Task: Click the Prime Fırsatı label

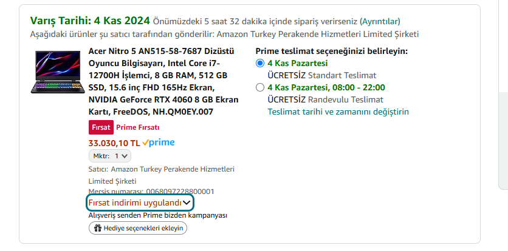Action: (x=138, y=127)
